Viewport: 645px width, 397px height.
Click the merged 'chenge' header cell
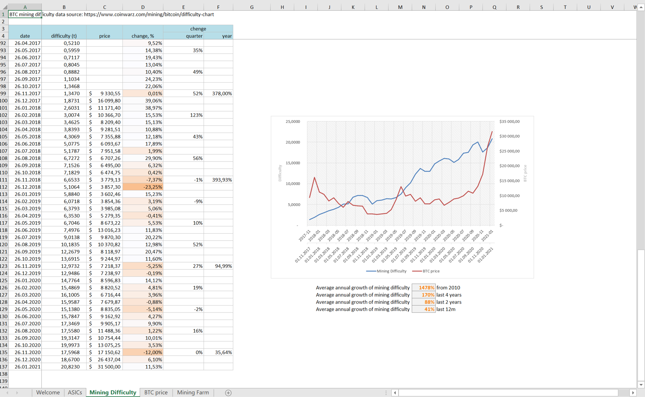pyautogui.click(x=198, y=29)
